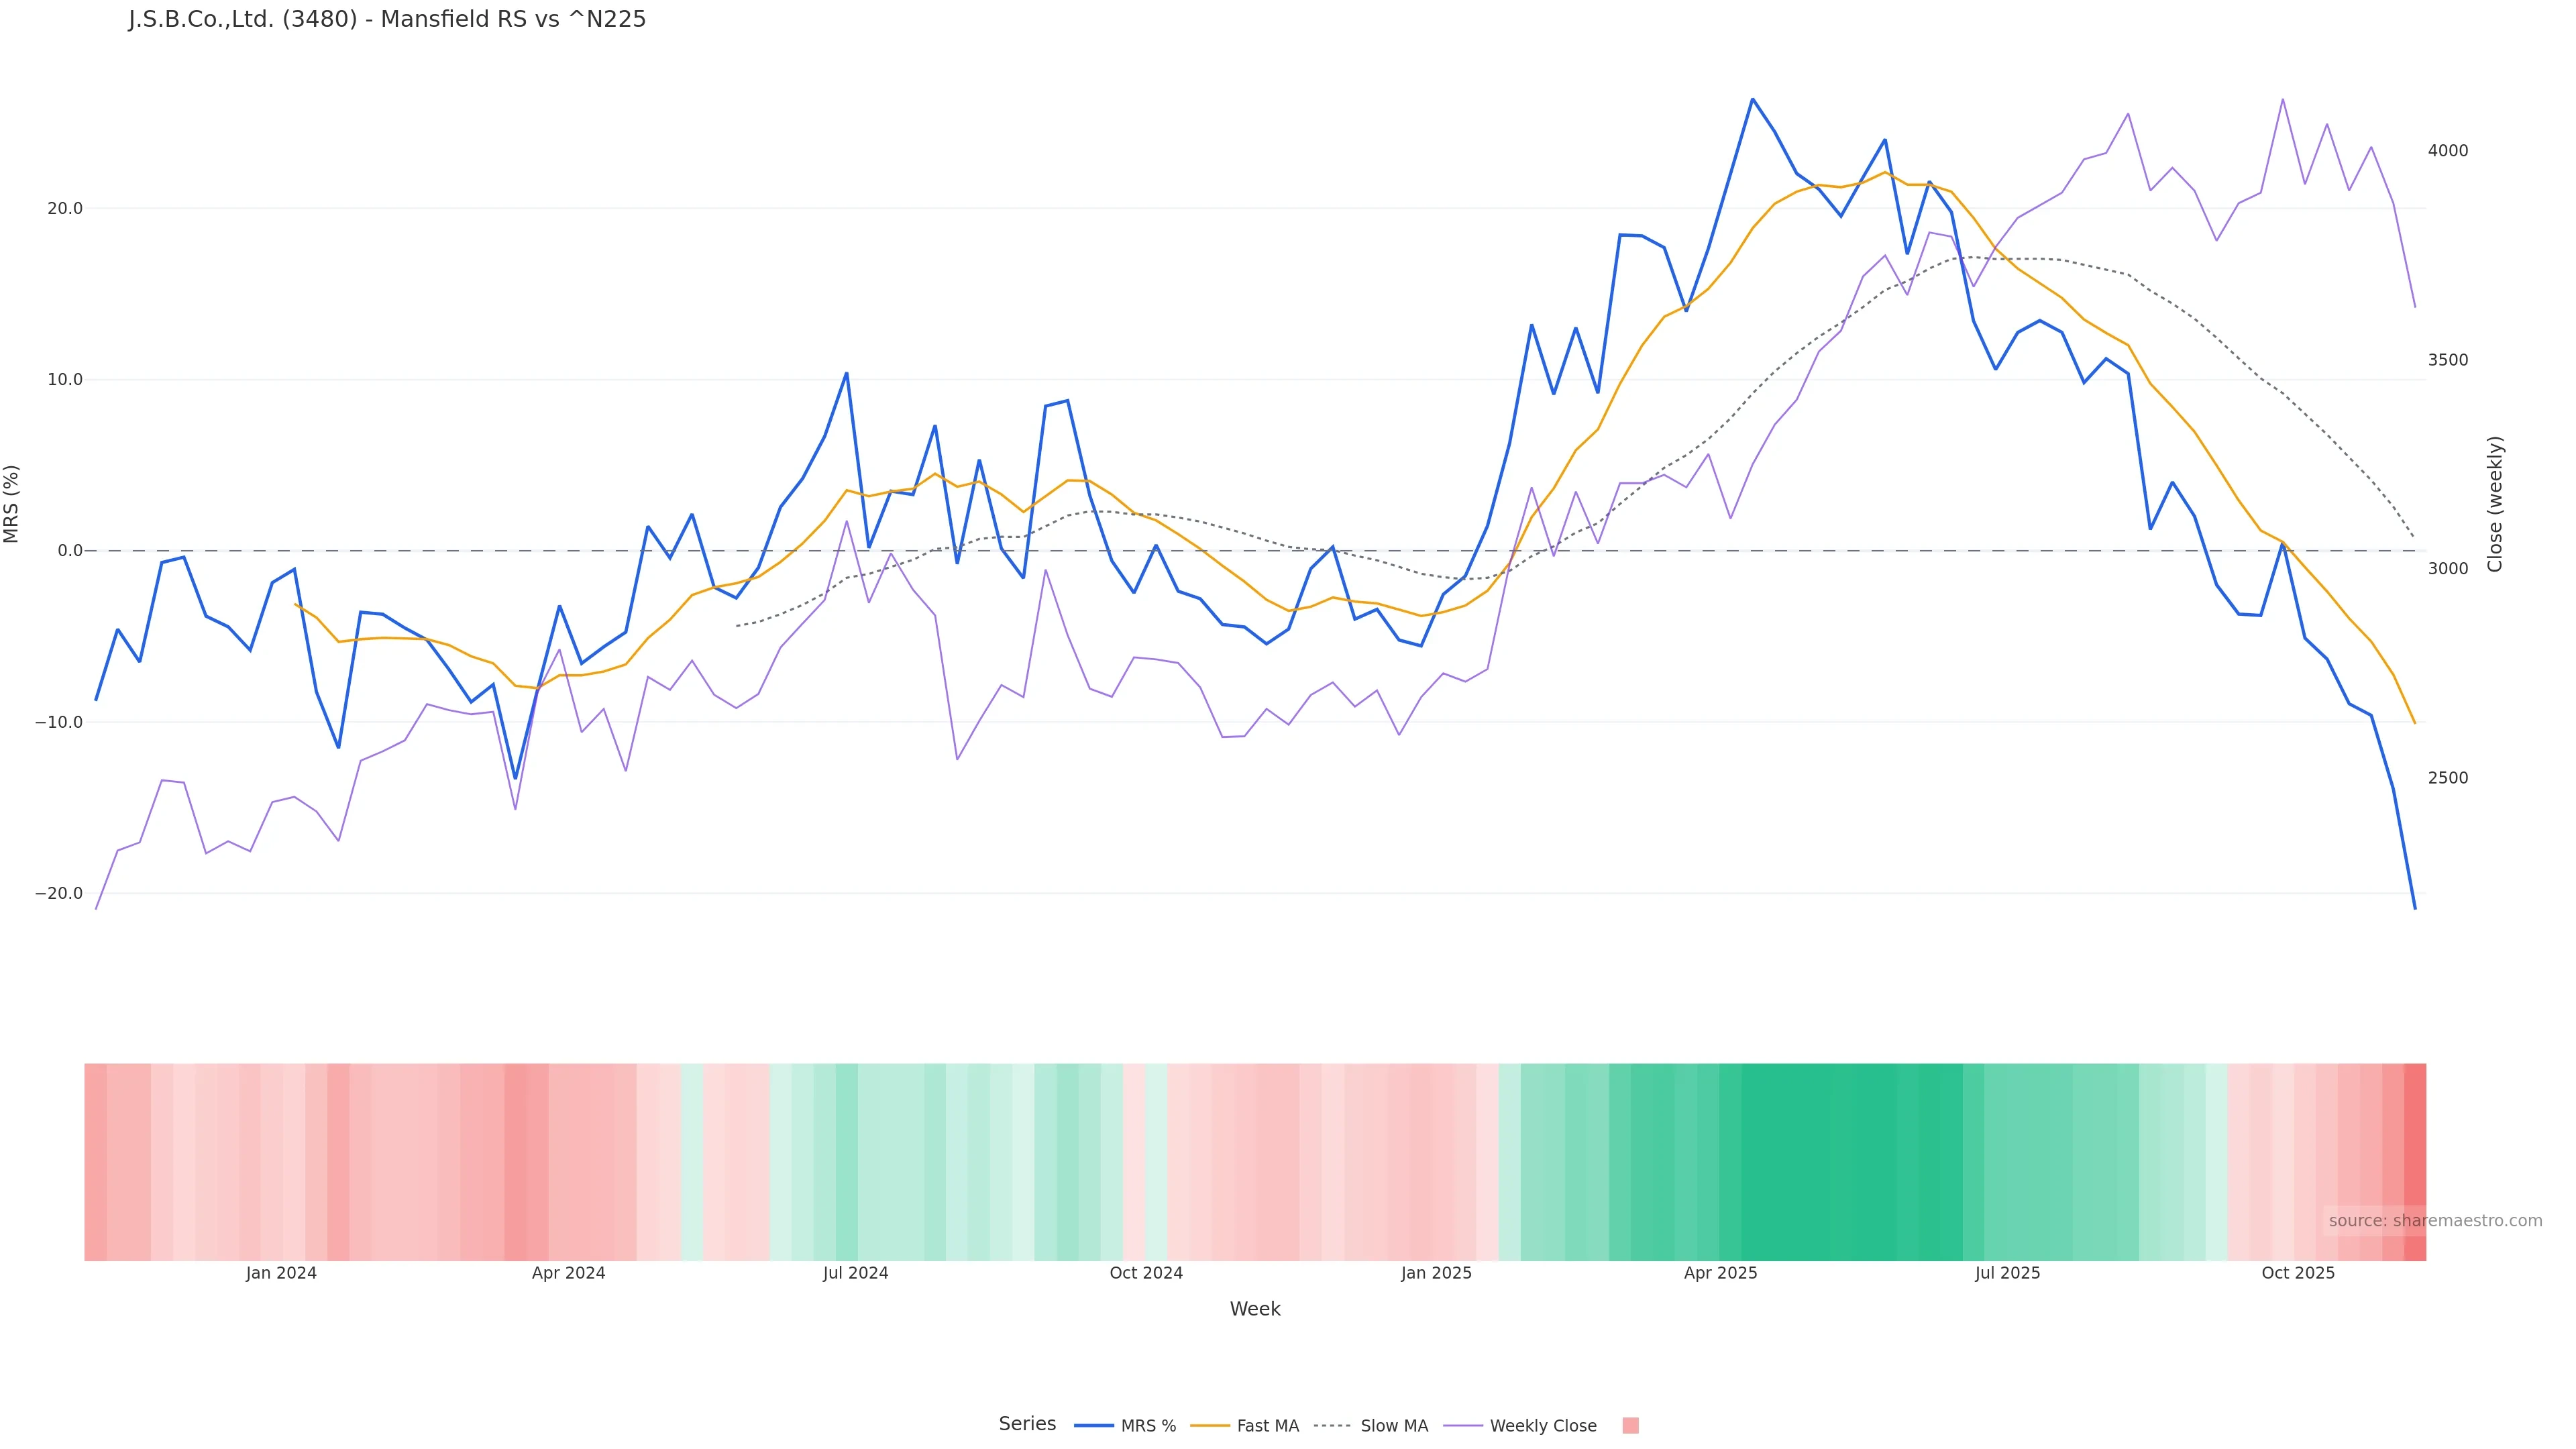This screenshot has height=1449, width=2576.
Task: Click the 2500 tick on Close axis
Action: (2448, 778)
